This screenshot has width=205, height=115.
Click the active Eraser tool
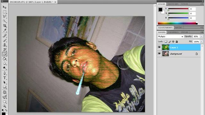point(4,54)
